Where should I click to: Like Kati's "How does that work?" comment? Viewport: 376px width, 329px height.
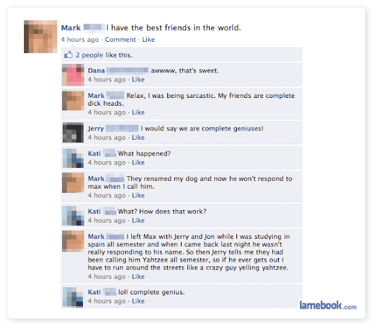[138, 220]
